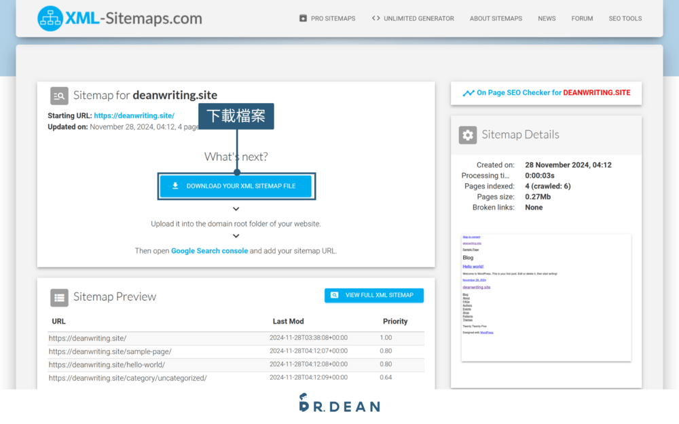The image size is (679, 424).
Task: Click the sitemap search icon beside the Sitemap heading
Action: (x=59, y=96)
